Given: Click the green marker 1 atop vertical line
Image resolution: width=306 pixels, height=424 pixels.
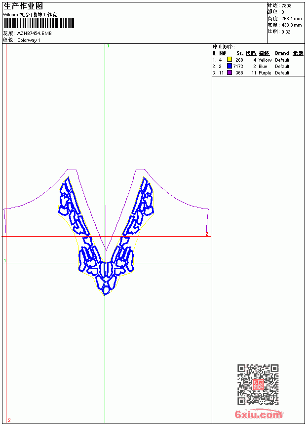Looking at the screenshot, I should click(x=108, y=46).
